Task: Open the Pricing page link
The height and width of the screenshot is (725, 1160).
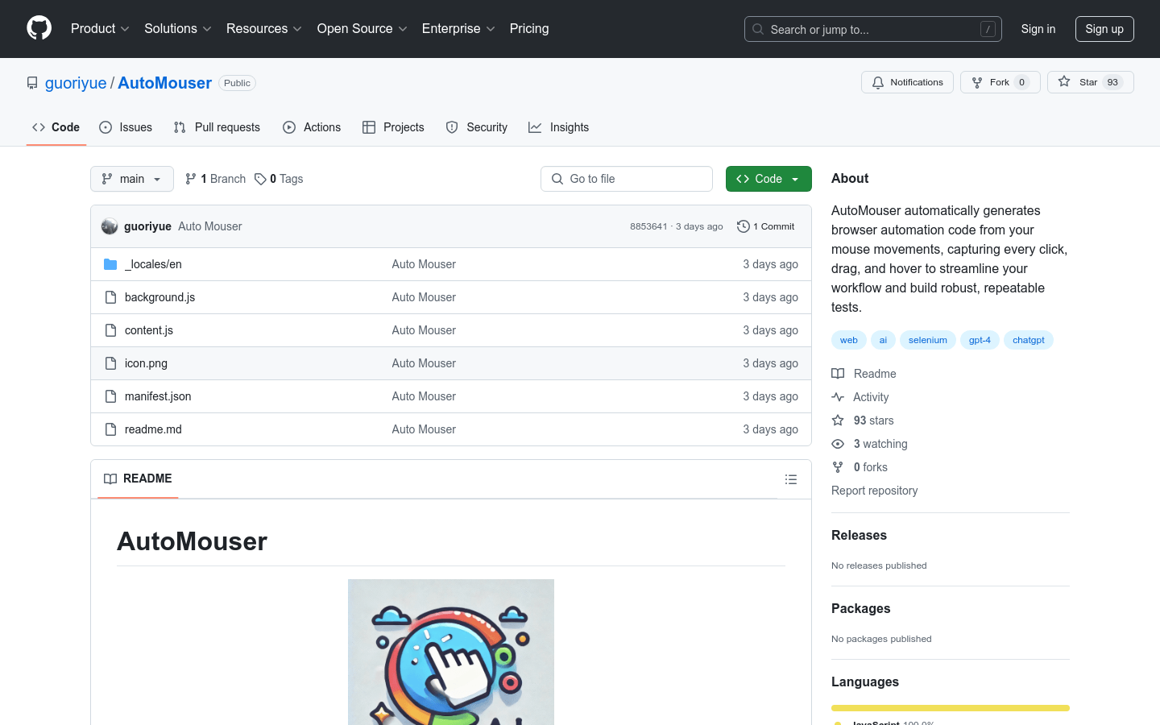Action: [x=529, y=28]
